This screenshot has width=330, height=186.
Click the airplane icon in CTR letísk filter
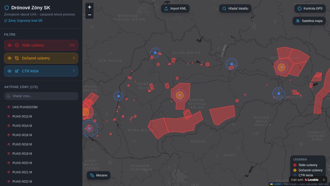click(17, 71)
